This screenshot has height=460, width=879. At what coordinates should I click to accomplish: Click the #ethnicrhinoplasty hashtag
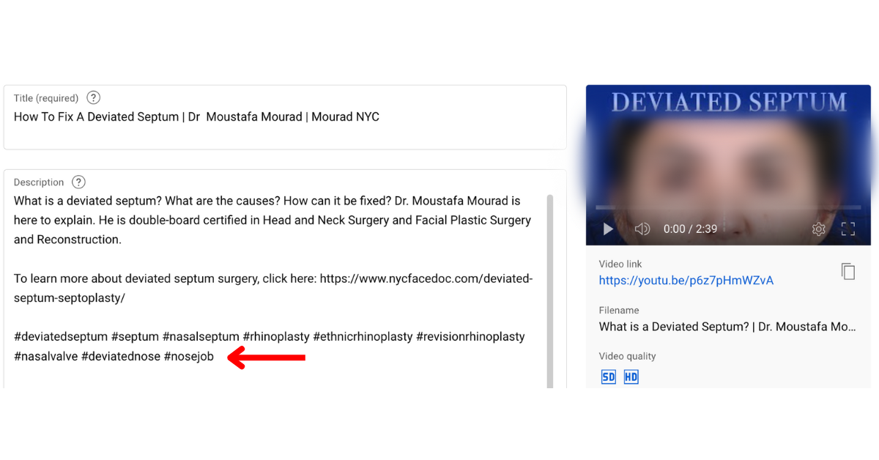point(363,337)
